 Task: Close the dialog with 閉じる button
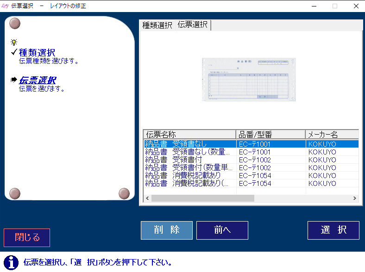pyautogui.click(x=27, y=238)
